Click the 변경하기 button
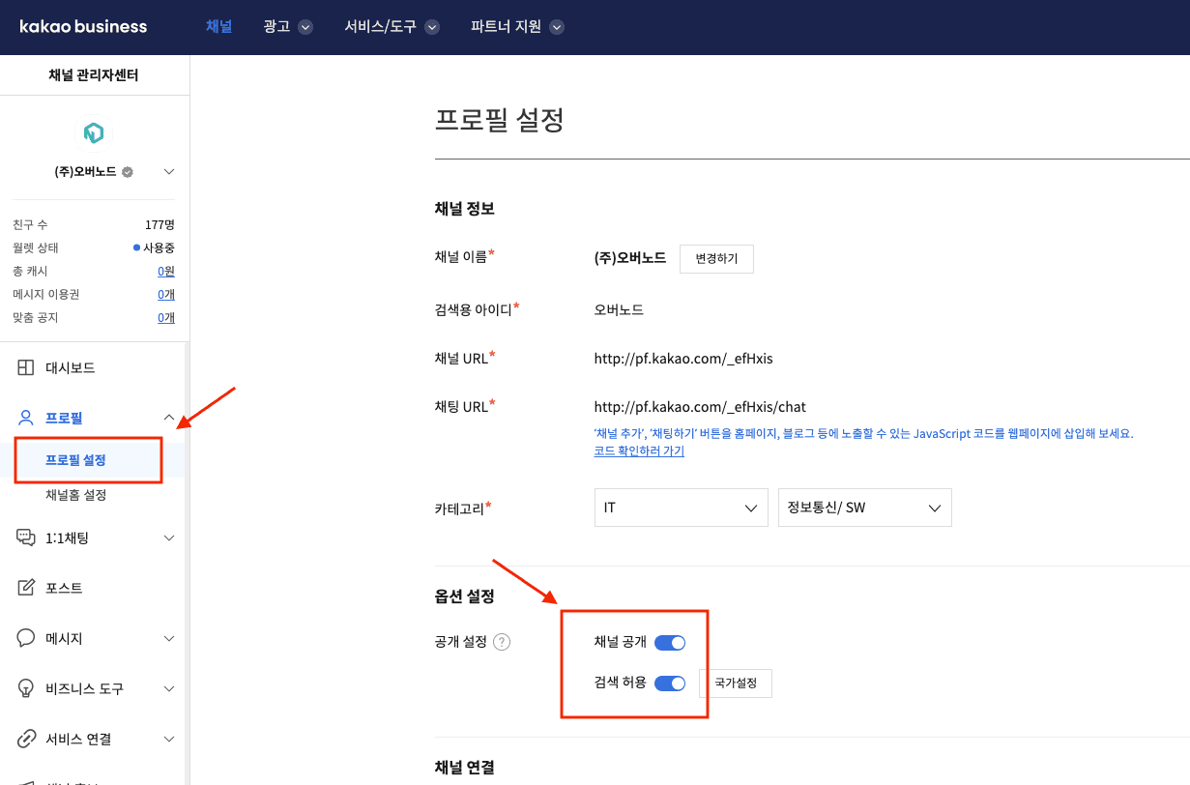This screenshot has height=785, width=1190. [x=716, y=259]
